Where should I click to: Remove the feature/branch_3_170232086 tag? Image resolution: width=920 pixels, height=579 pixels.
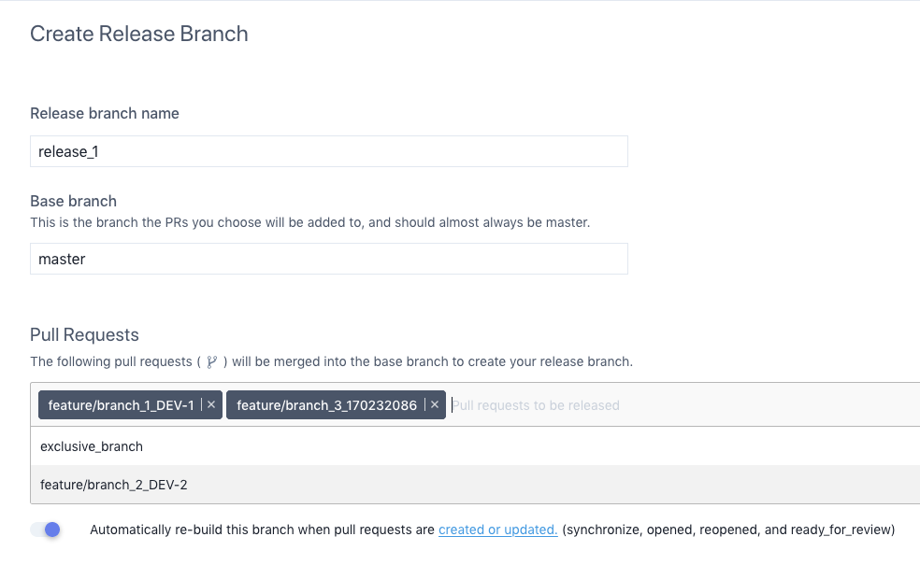[435, 404]
